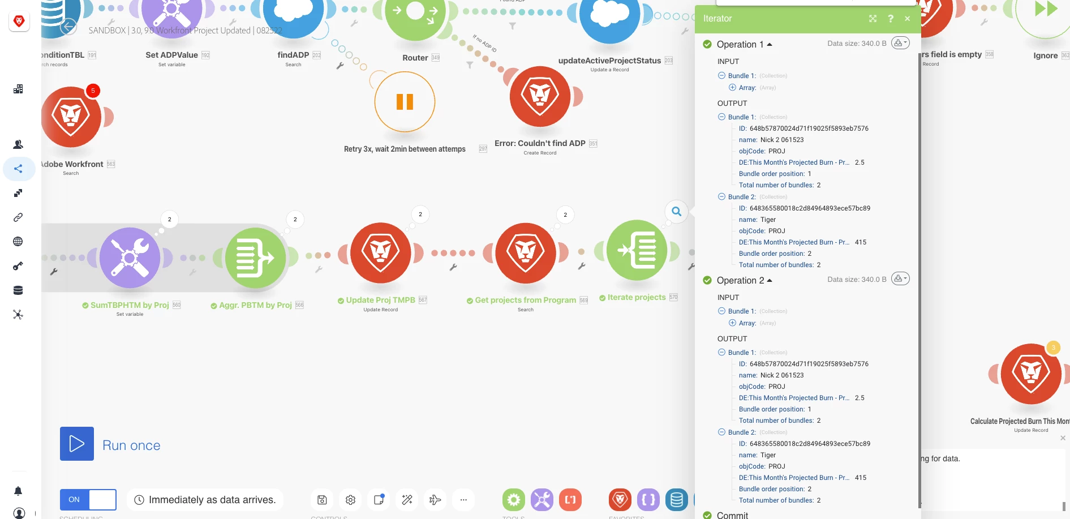Add the Workfront favorite module from the toolbar
The height and width of the screenshot is (519, 1070).
(x=620, y=500)
